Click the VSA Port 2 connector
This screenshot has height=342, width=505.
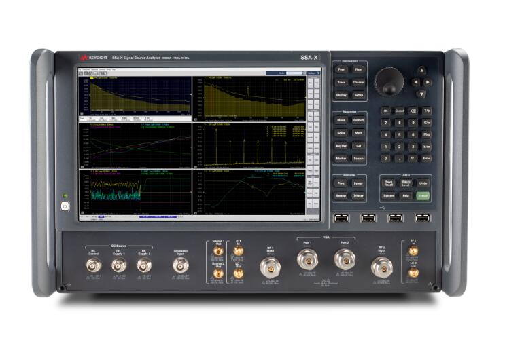click(x=345, y=260)
